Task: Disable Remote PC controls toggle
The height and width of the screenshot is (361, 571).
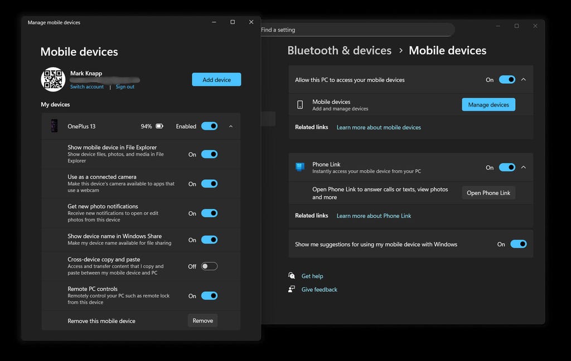Action: (209, 296)
